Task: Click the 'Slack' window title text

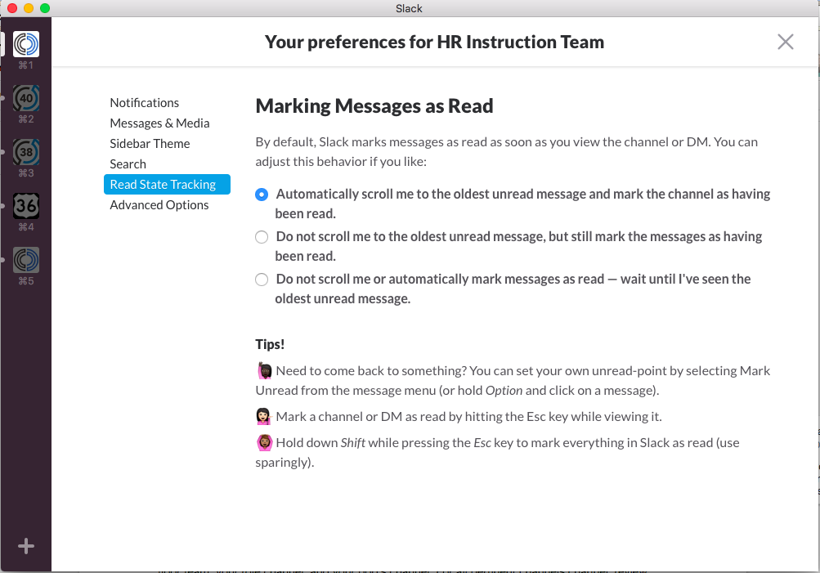Action: pyautogui.click(x=409, y=8)
